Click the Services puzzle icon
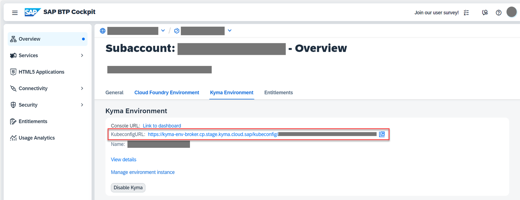This screenshot has height=200, width=520. pos(13,55)
